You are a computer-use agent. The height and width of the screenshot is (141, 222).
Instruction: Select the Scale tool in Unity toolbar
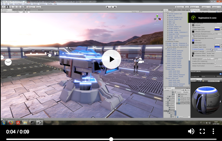(x=15, y=7)
